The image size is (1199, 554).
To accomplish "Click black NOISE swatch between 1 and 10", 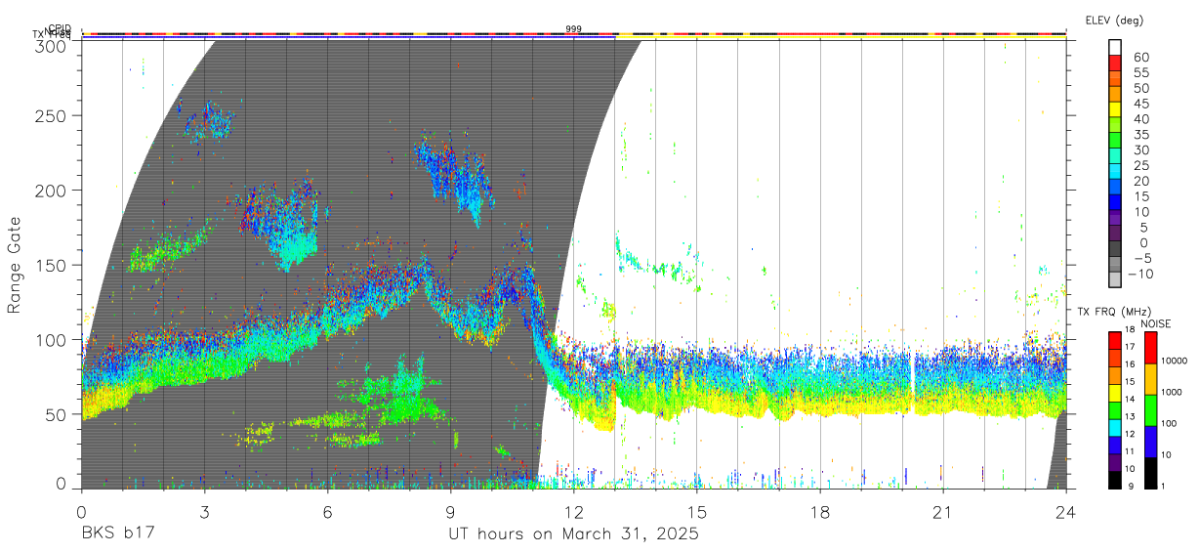I will click(1150, 472).
